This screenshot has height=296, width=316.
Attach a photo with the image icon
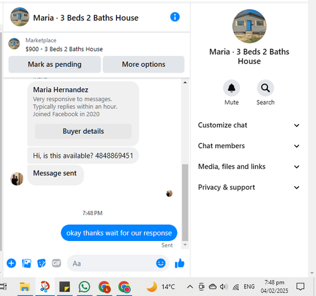pos(27,263)
